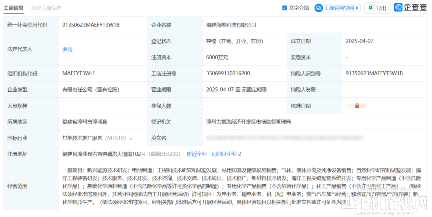The image size is (432, 217).
Task: Open legal representative 罗竞 link
Action: point(67,49)
